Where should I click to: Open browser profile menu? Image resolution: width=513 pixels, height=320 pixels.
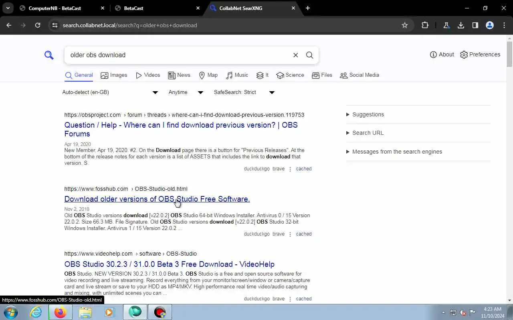[x=490, y=25]
